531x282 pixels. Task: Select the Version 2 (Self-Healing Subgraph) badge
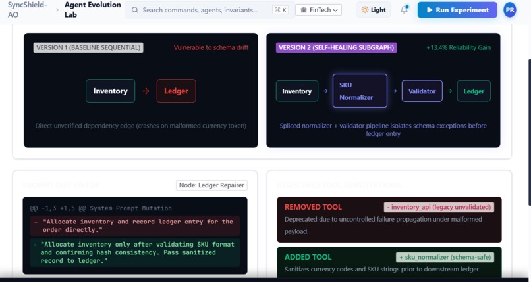pyautogui.click(x=336, y=47)
